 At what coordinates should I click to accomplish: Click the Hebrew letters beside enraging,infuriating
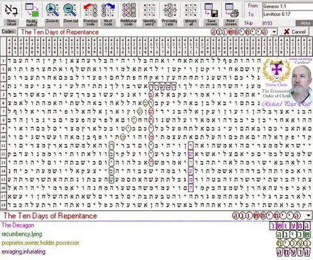click(293, 252)
